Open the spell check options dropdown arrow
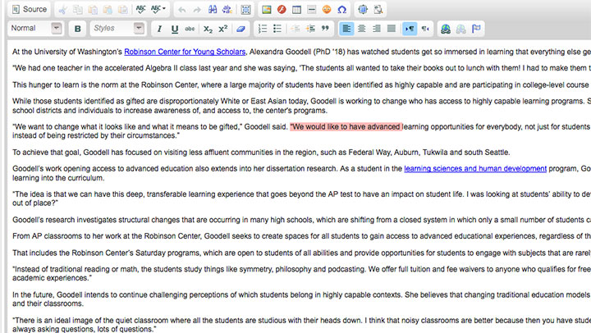The height and width of the screenshot is (333, 591). pos(164,9)
